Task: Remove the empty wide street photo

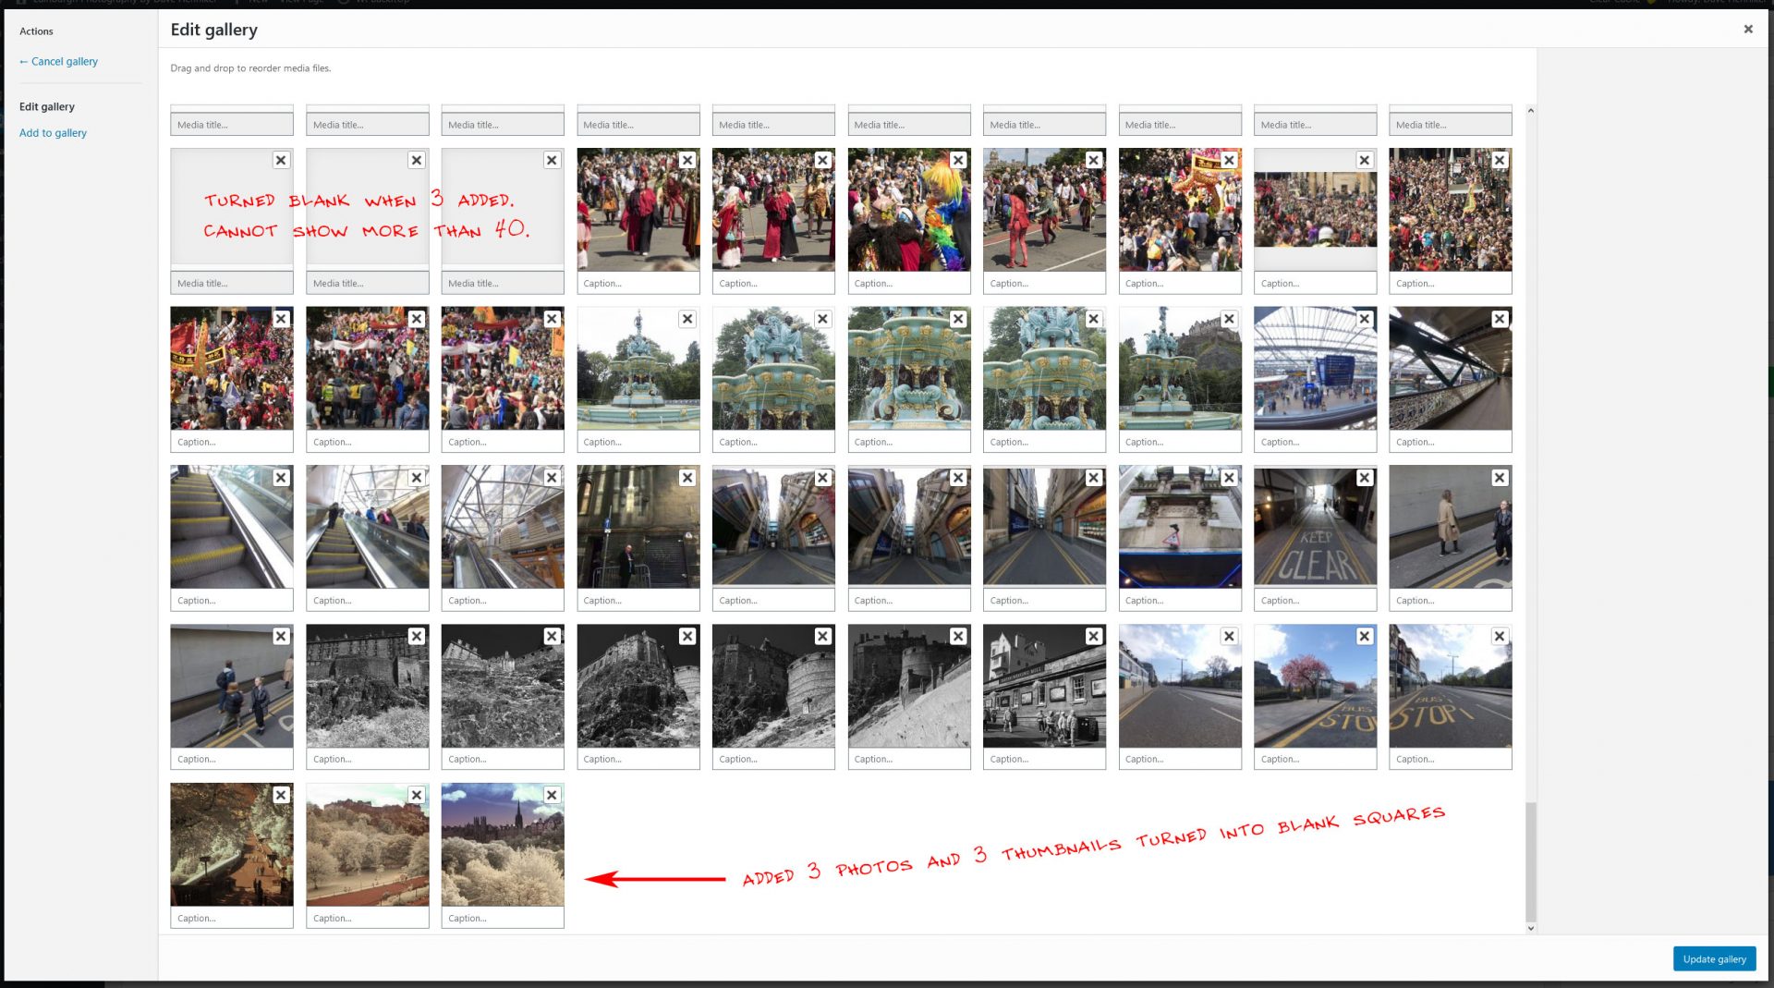Action: click(x=1229, y=636)
